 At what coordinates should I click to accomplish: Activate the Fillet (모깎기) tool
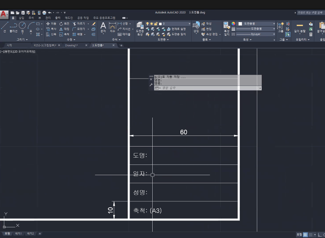pos(79,29)
